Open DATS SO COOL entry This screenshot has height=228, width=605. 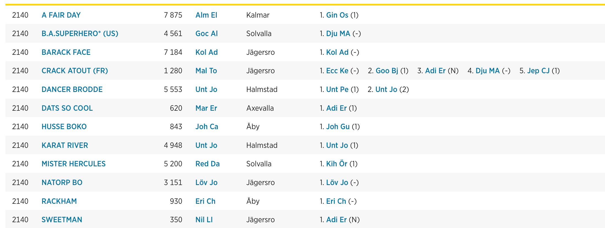(67, 108)
